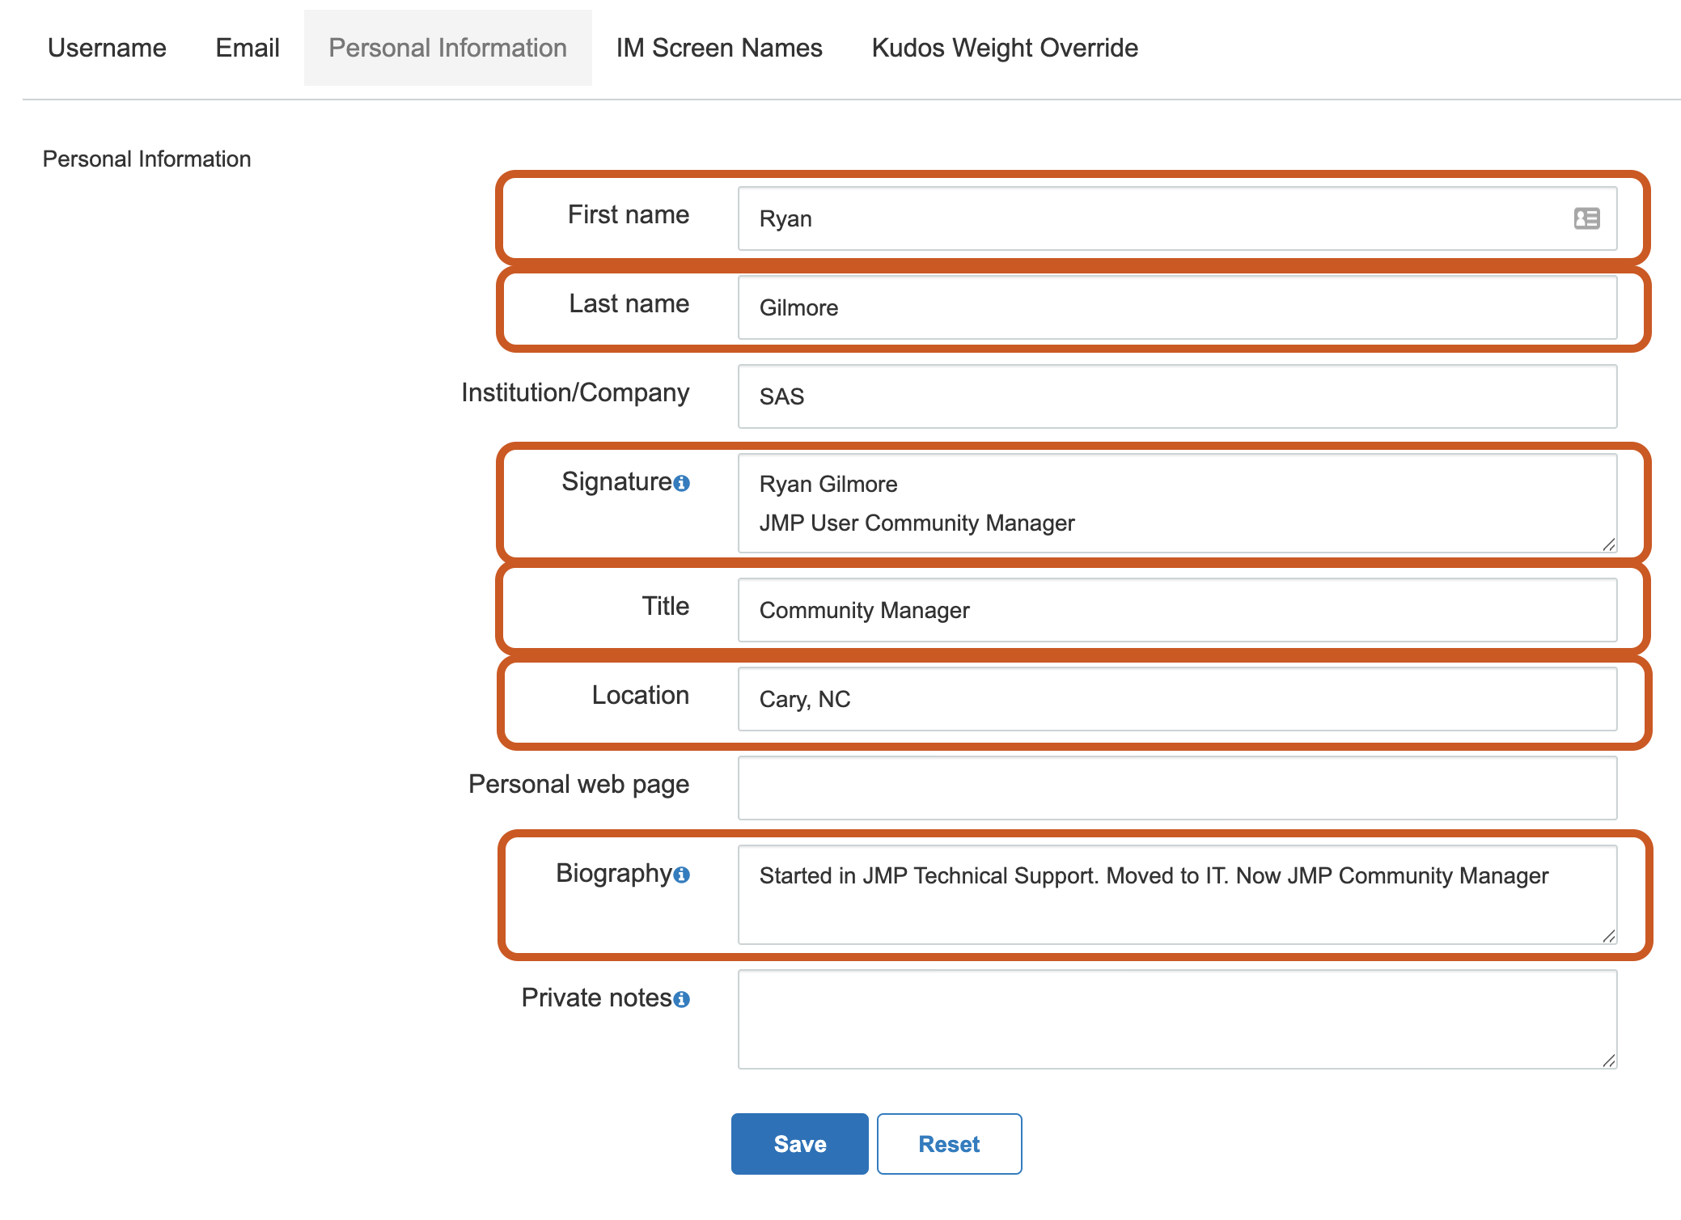
Task: Switch to the Username tab
Action: coord(107,48)
